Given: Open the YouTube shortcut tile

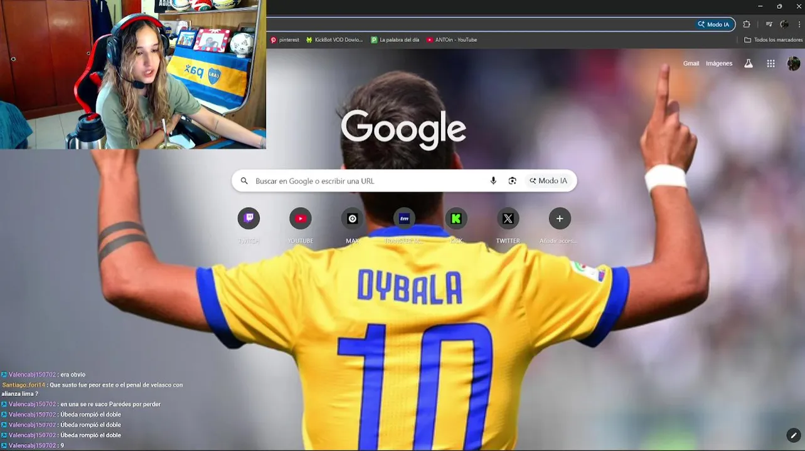Looking at the screenshot, I should click(x=301, y=219).
